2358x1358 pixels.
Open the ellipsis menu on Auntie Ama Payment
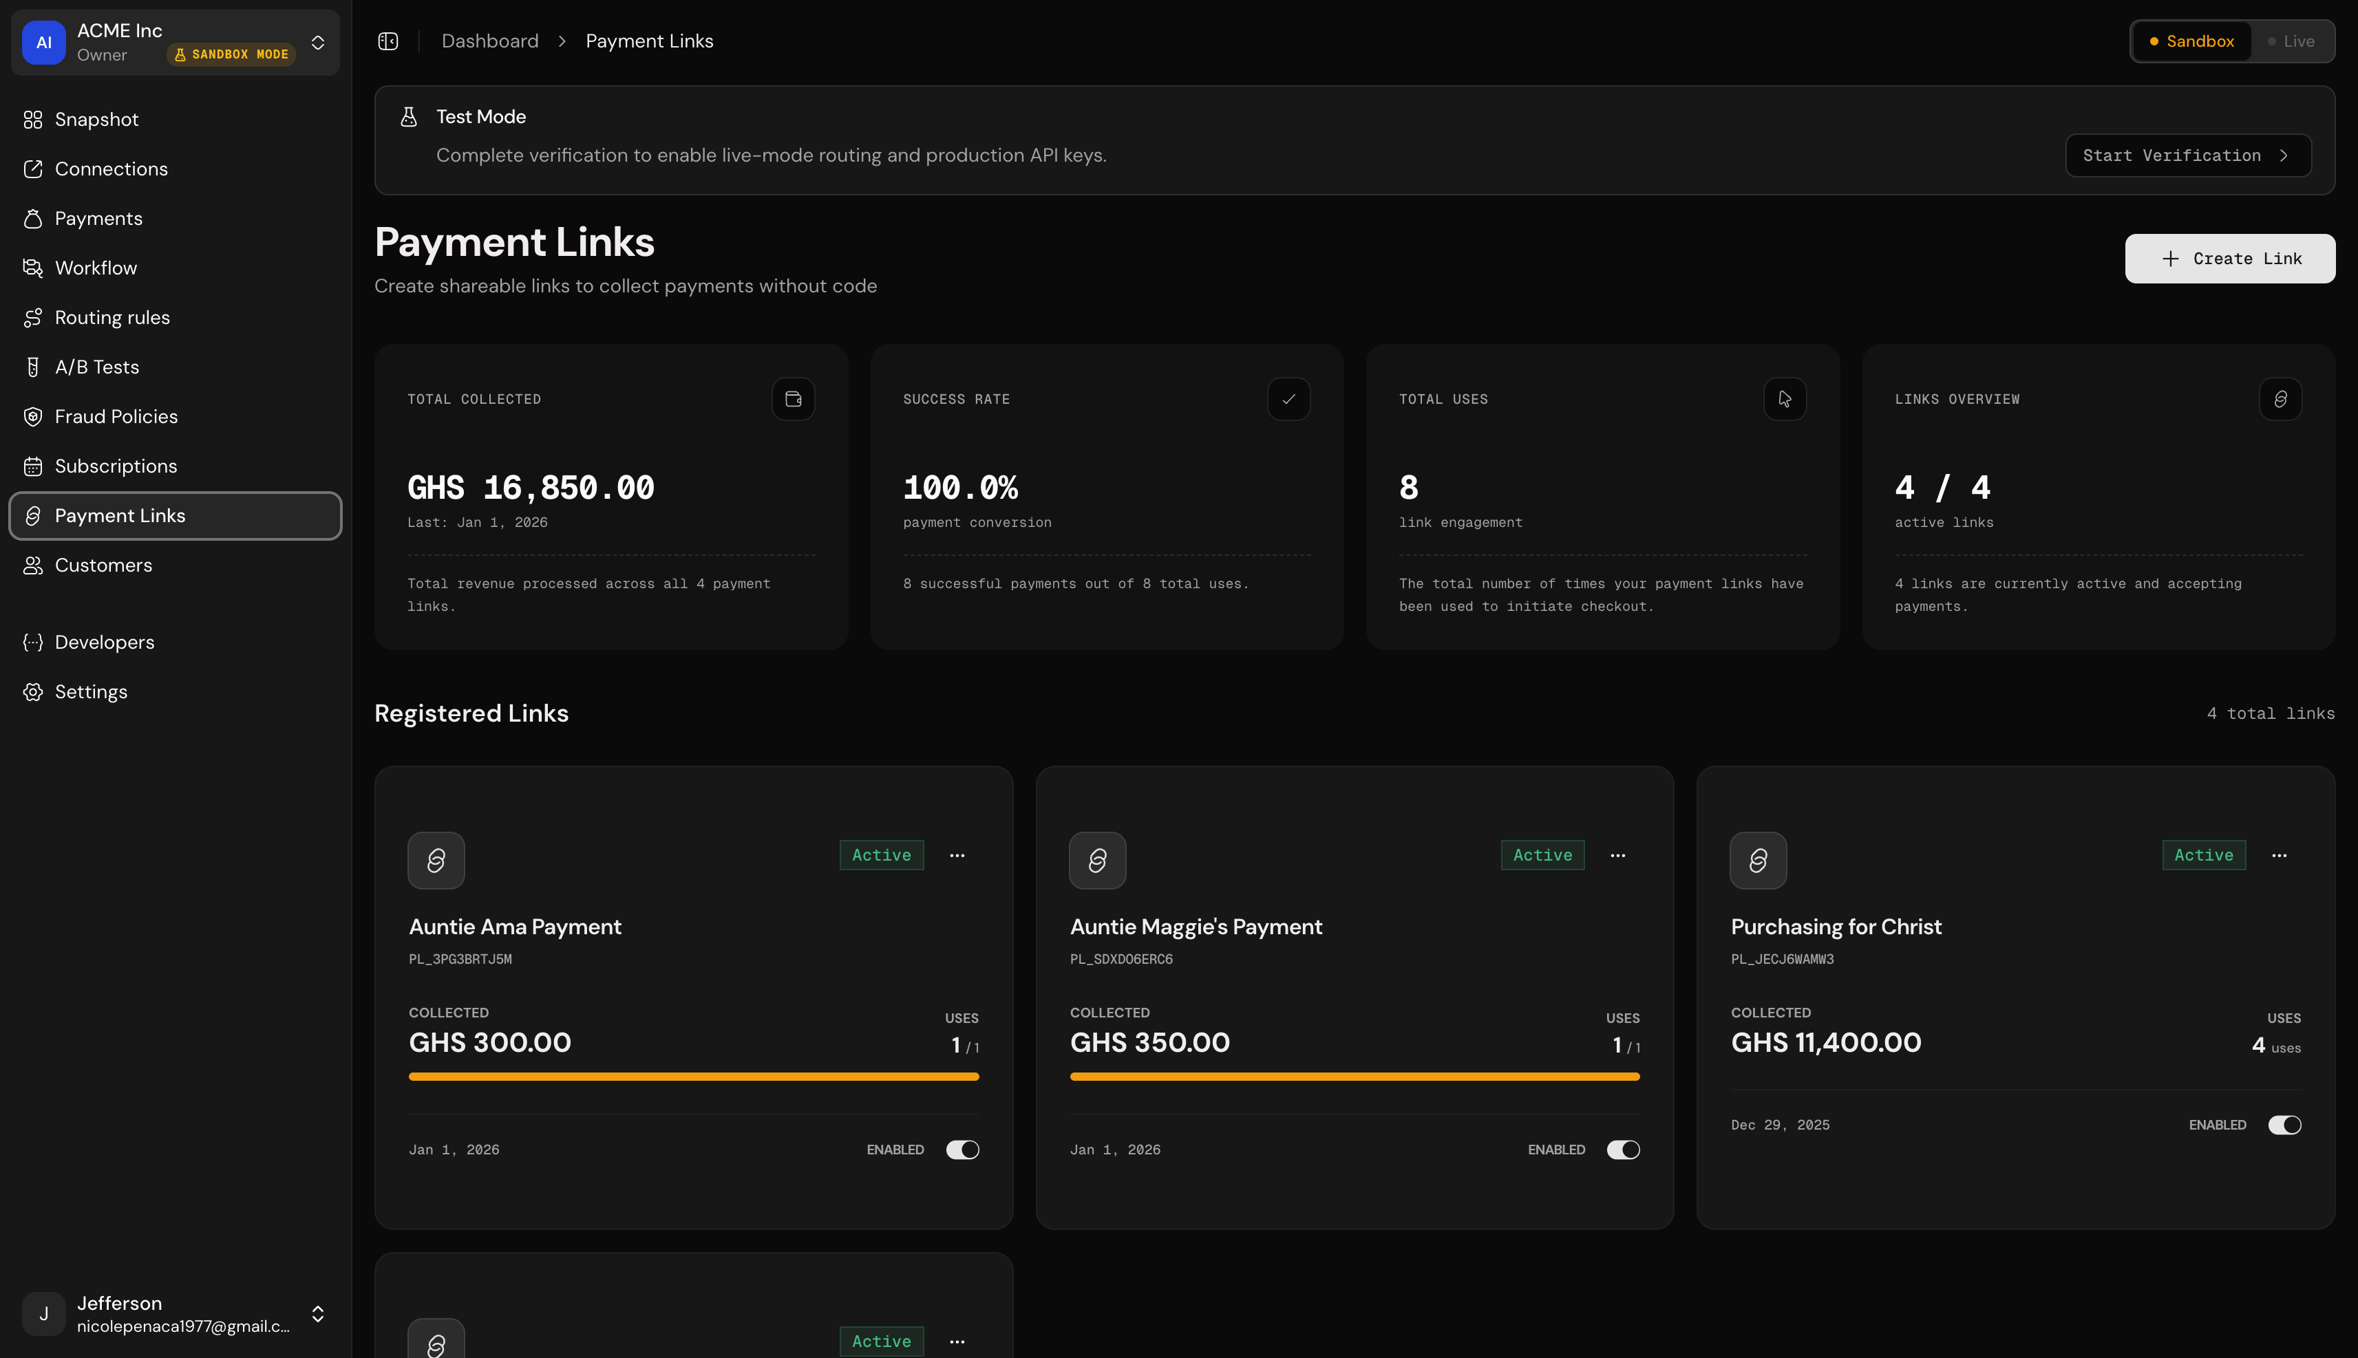click(x=957, y=855)
